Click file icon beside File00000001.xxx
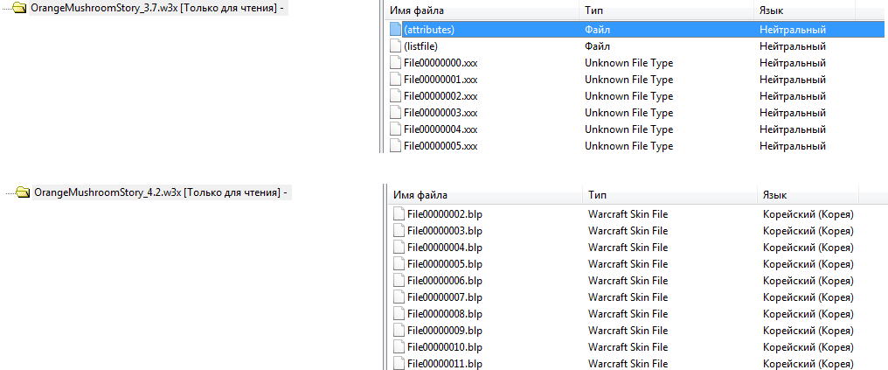Screen dimensions: 888x370 pyautogui.click(x=395, y=80)
